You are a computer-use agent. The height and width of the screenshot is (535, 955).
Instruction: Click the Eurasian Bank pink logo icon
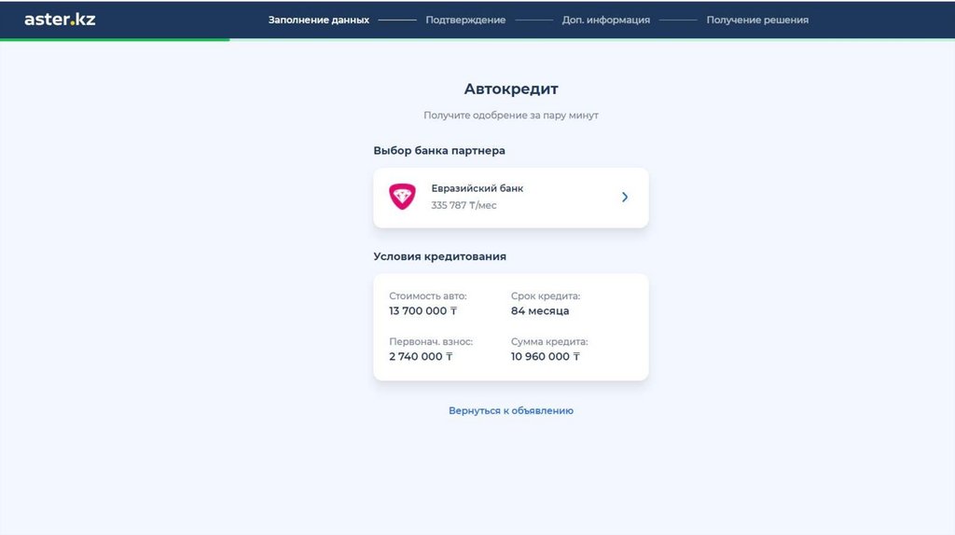click(403, 197)
